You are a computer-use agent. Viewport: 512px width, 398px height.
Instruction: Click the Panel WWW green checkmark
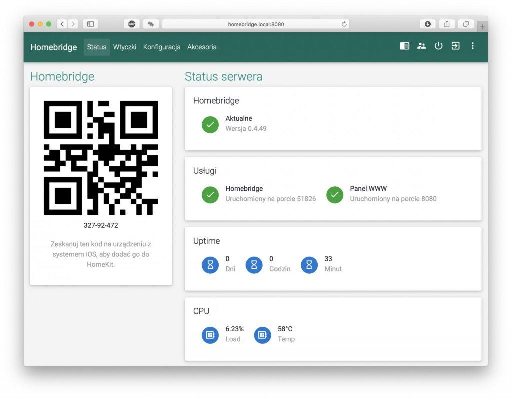coord(335,195)
